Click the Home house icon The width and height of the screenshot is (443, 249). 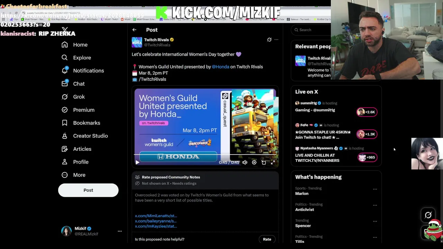click(x=65, y=45)
